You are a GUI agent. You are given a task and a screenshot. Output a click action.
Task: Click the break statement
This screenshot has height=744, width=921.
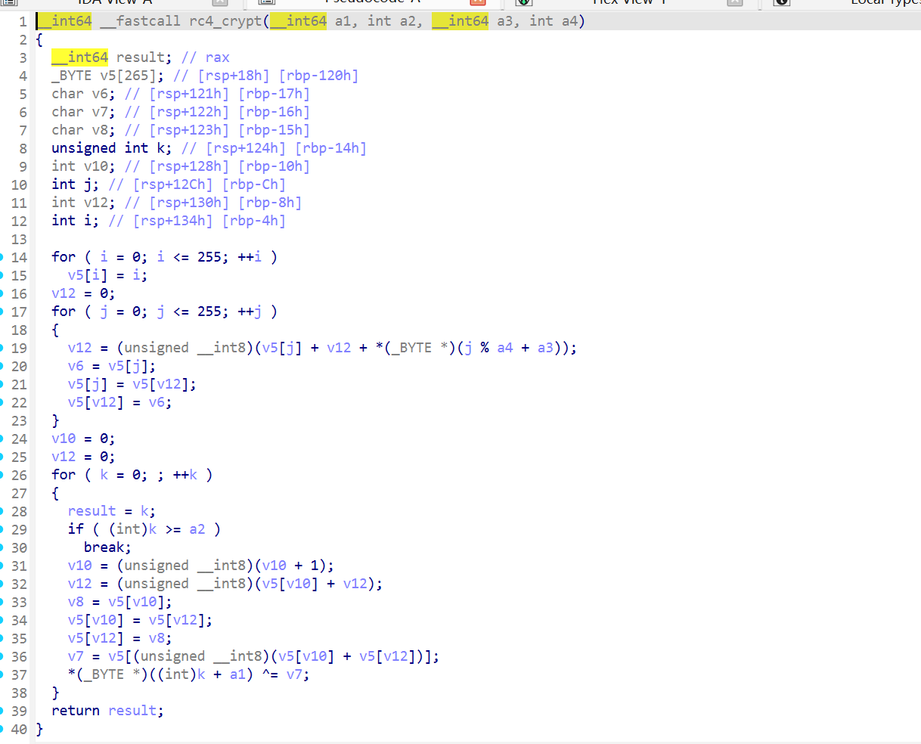(x=107, y=547)
